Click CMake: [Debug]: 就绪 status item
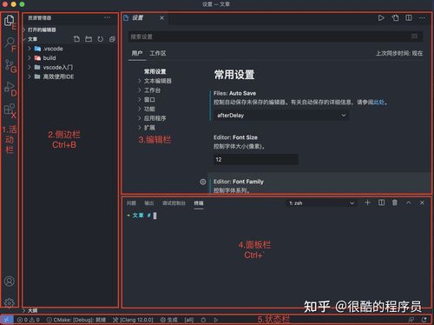The width and height of the screenshot is (434, 325). point(76,320)
